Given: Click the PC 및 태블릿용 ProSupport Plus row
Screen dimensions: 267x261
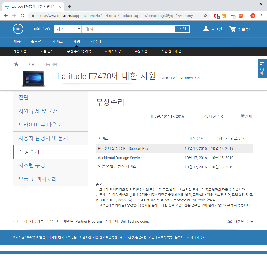Looking at the screenshot, I should click(174, 148).
